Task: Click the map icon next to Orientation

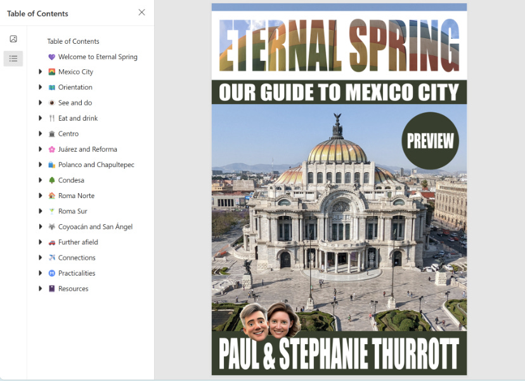Action: pos(51,87)
